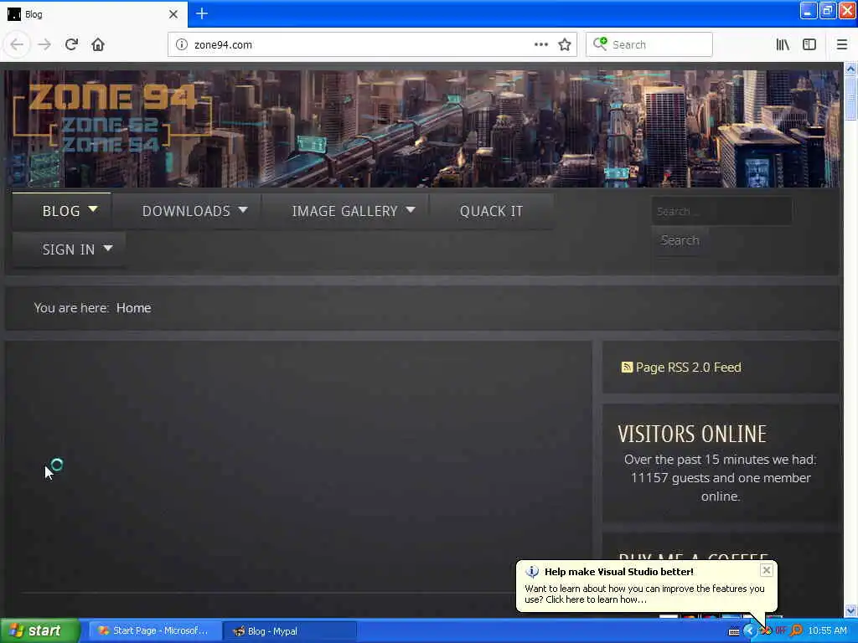858x643 pixels.
Task: Click the search engine magnifier icon
Action: [600, 44]
